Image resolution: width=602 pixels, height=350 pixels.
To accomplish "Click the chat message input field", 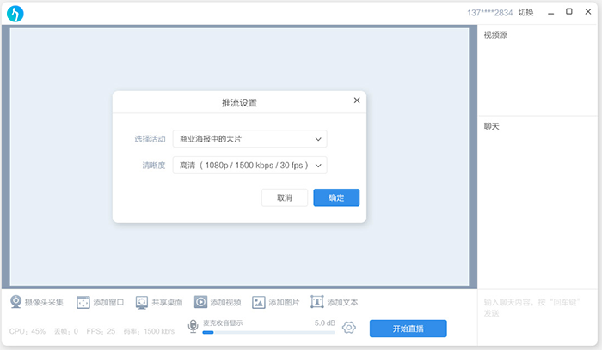I will pos(539,307).
